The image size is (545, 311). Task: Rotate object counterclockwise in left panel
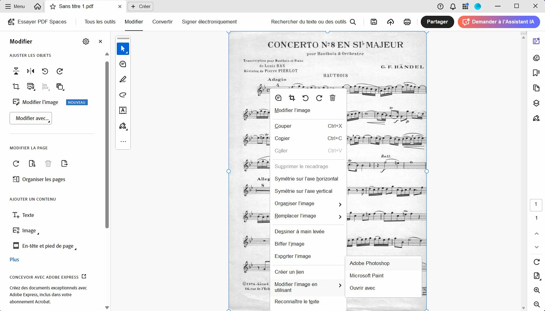pos(45,71)
